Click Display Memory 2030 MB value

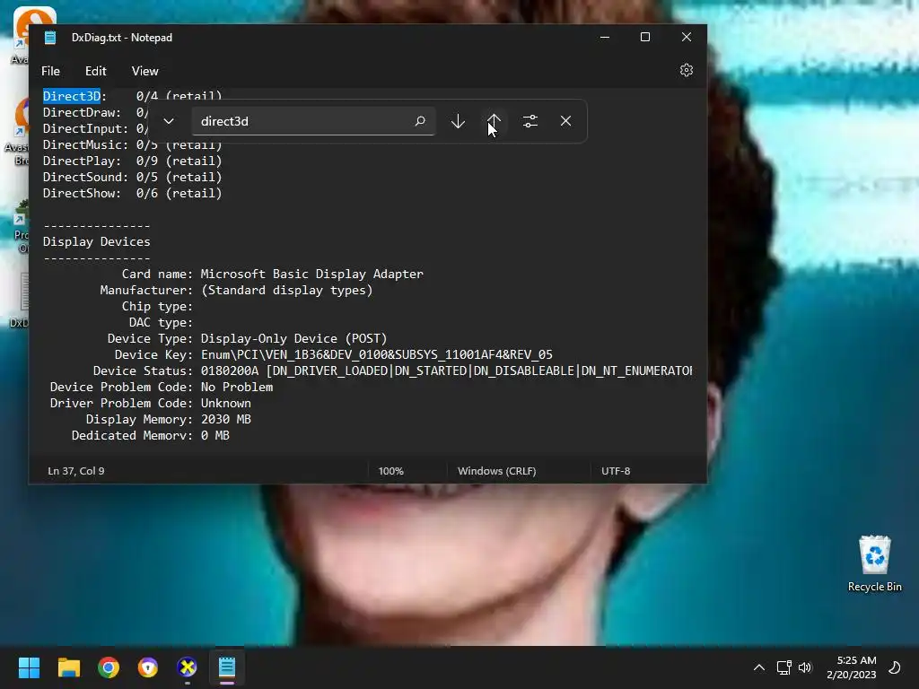tap(225, 420)
